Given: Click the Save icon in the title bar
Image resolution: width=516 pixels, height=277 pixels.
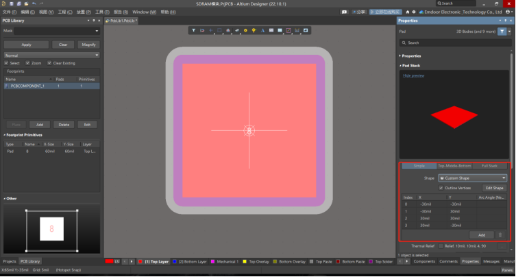Looking at the screenshot, I should 11,3.
